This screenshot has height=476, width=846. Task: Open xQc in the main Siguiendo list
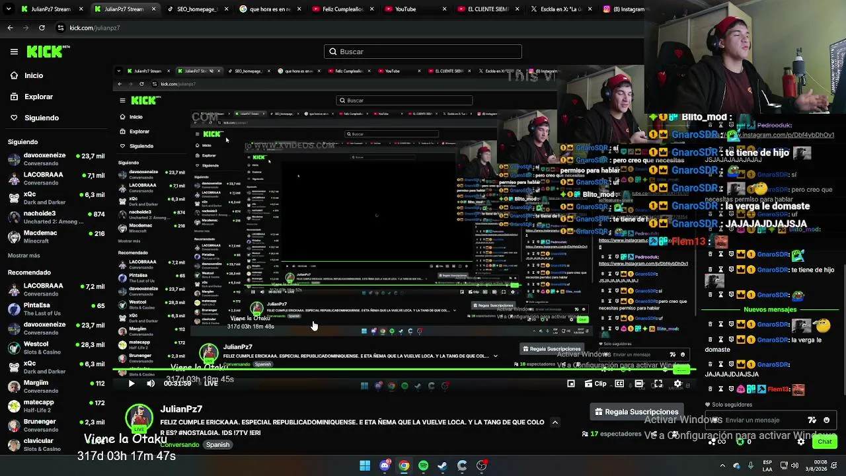[56, 199]
